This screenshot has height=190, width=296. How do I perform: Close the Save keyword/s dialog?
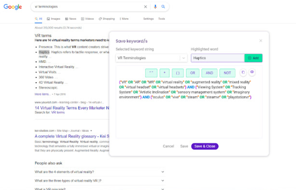[261, 41]
